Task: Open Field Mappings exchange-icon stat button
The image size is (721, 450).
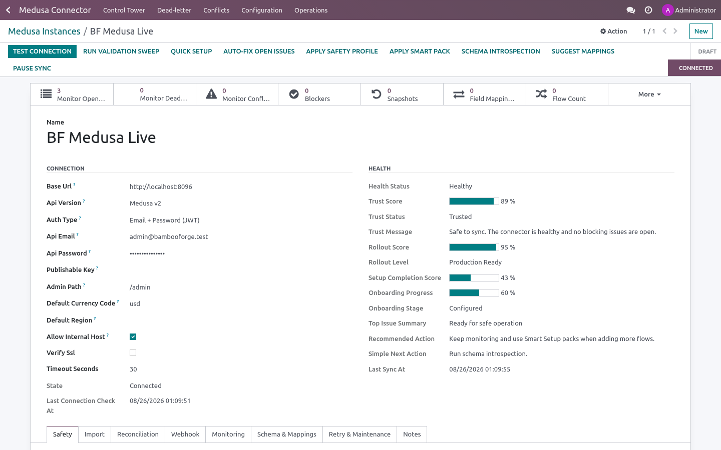Action: coord(485,94)
